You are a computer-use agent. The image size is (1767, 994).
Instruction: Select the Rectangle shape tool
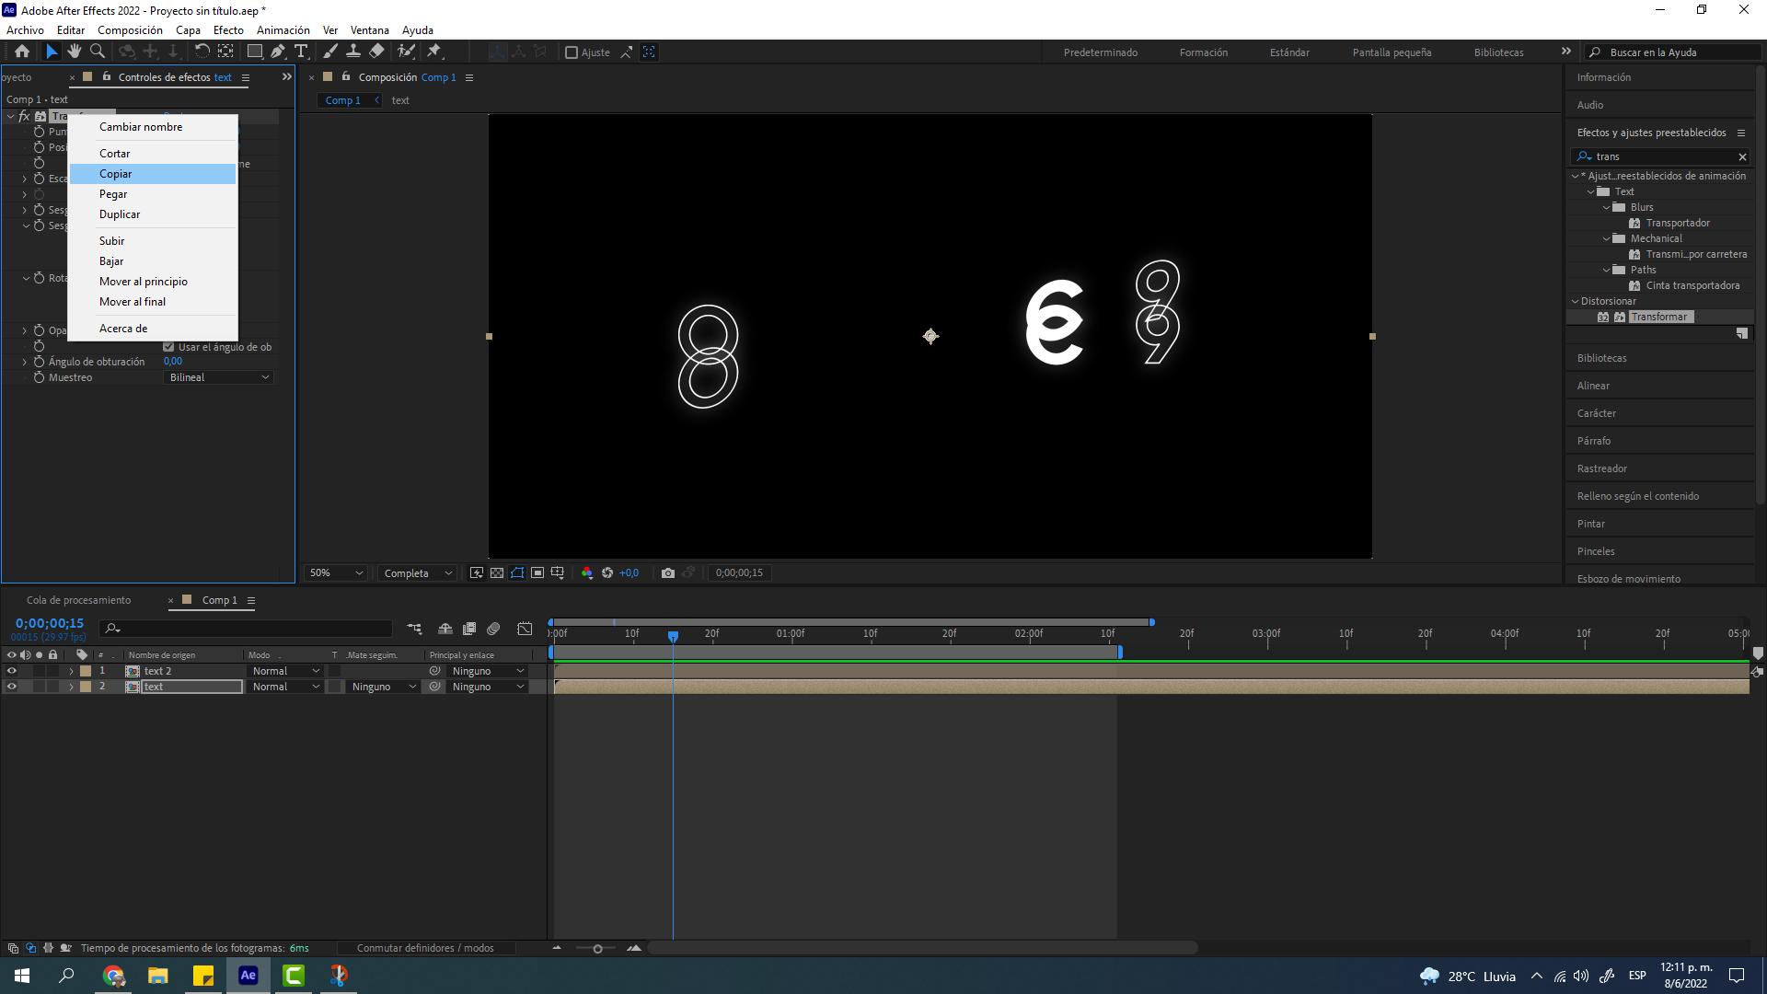(255, 52)
